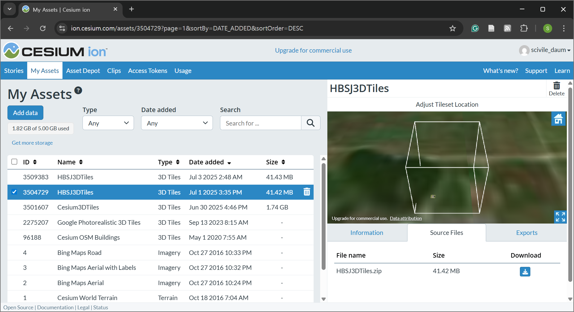Viewport: 574px width, 312px height.
Task: Sort the table by Type column
Action: coord(169,162)
